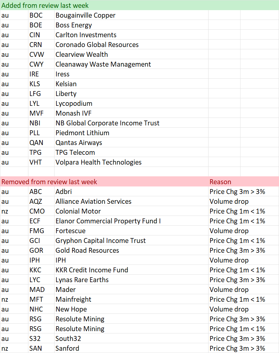Select Volume drop reason for Alliance Aviation
The width and height of the screenshot is (279, 353).
[243, 201]
